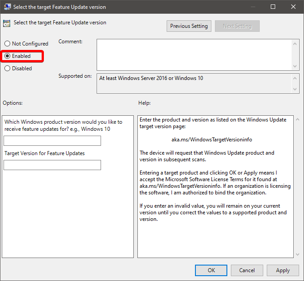Click the Help pane scroll up arrow

pos(298,120)
